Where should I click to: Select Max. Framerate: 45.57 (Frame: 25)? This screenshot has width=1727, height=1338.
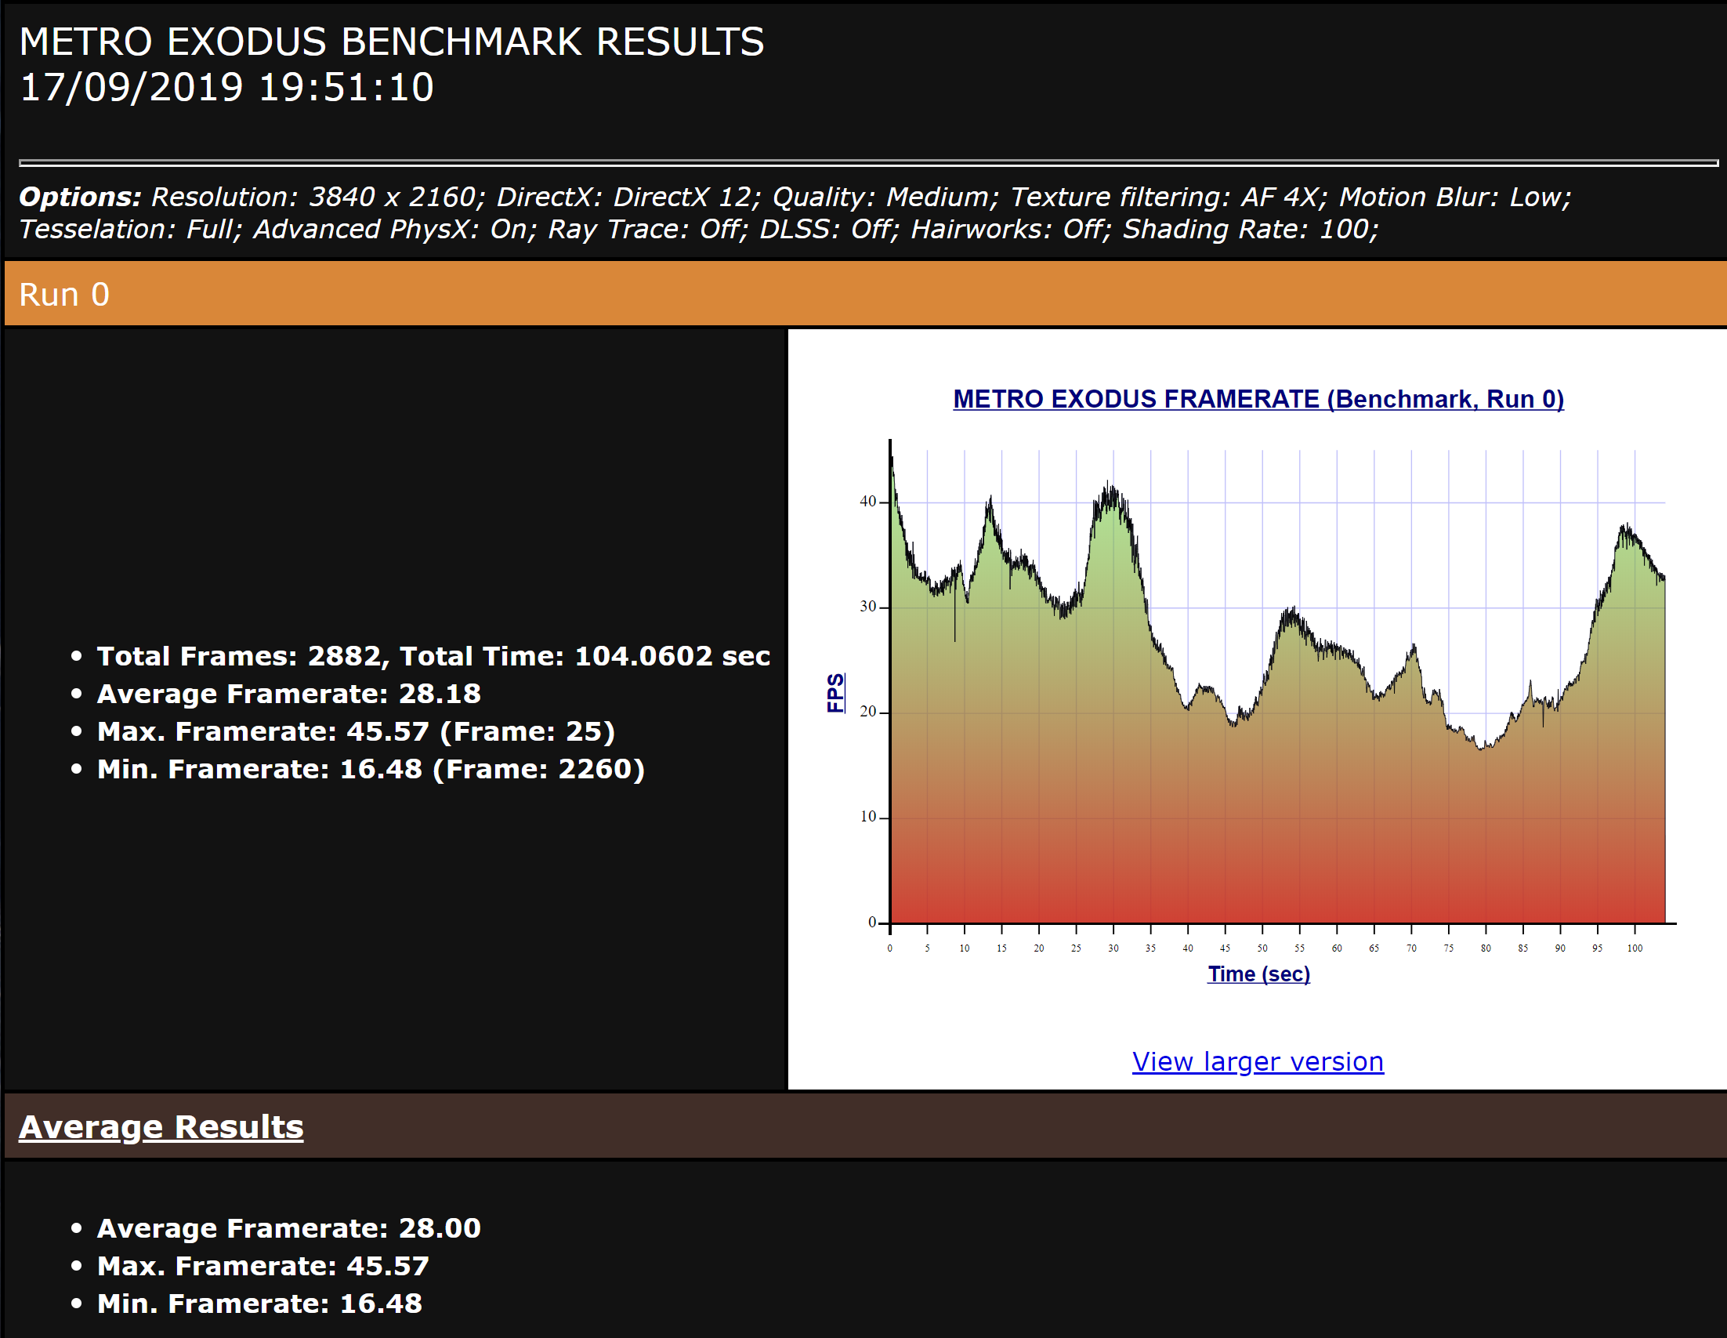point(356,731)
